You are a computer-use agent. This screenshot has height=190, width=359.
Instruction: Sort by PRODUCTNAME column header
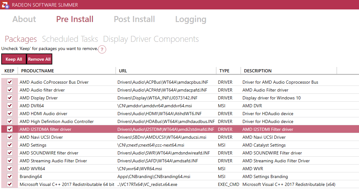point(38,71)
